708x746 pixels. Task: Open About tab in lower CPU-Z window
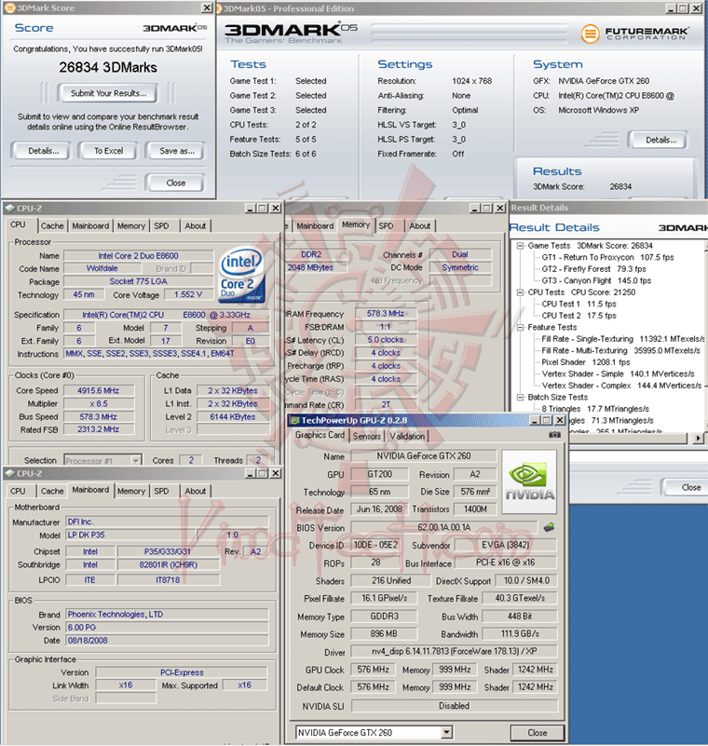tap(195, 491)
